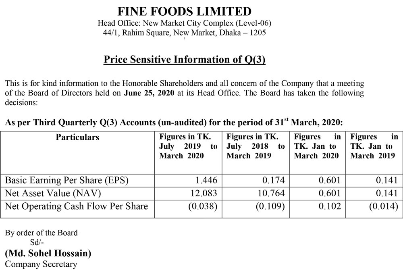Click the Basic Earning Per Share (EPS) row label
The height and width of the screenshot is (270, 403).
(66, 180)
